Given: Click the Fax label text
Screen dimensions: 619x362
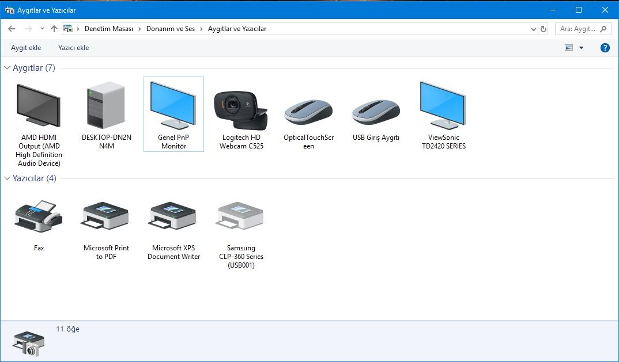Looking at the screenshot, I should pos(39,248).
